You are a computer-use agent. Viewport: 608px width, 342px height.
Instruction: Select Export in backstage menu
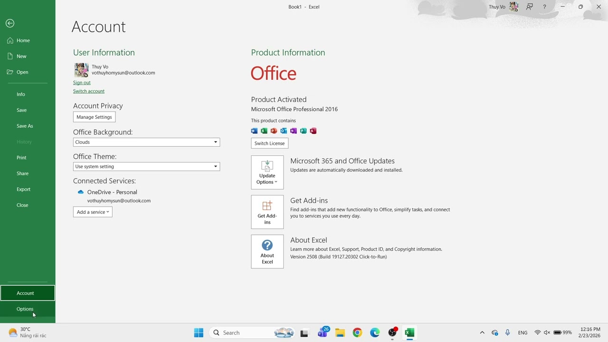coord(28,189)
